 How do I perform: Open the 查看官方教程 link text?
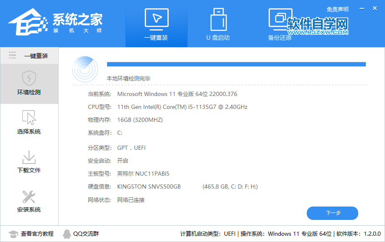(37, 234)
